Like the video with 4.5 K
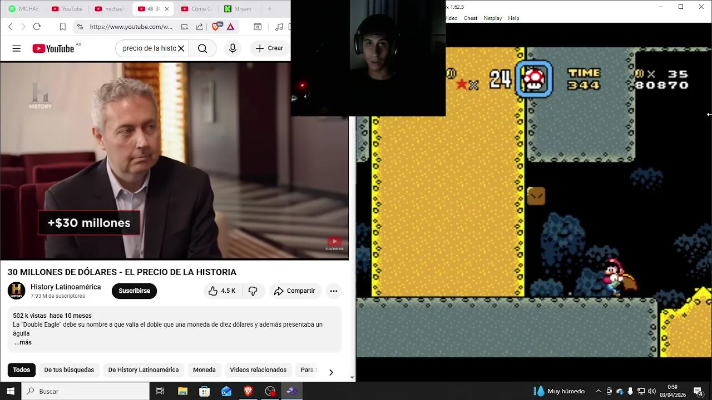712x400 pixels. (222, 291)
